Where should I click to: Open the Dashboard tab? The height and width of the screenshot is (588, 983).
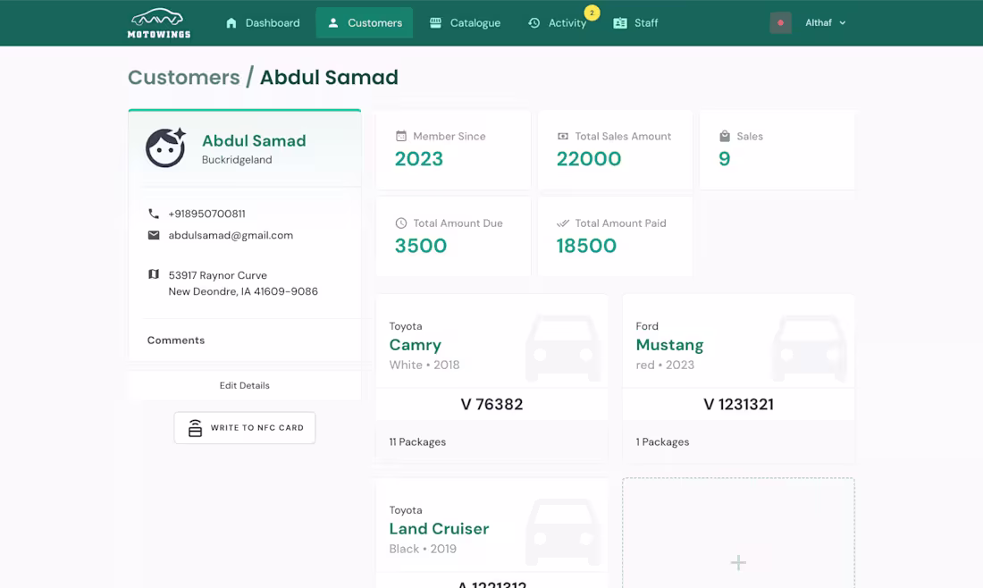(263, 23)
